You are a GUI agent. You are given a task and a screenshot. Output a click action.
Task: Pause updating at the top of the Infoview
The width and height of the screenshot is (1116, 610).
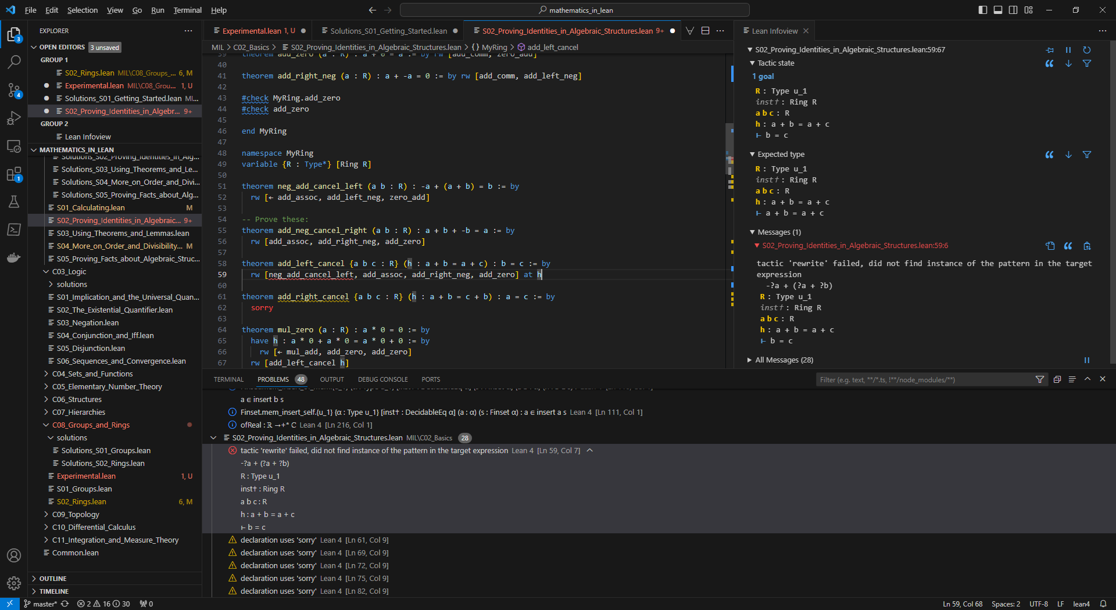(1068, 50)
